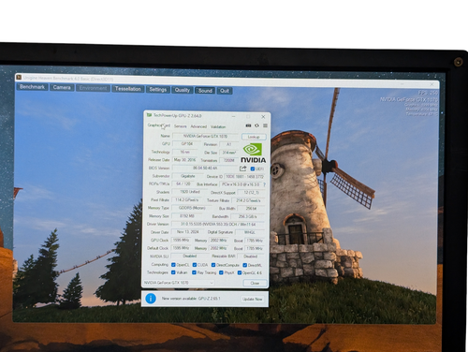Viewport: 468px width, 352px height.
Task: Click the Lookup button
Action: (x=254, y=137)
